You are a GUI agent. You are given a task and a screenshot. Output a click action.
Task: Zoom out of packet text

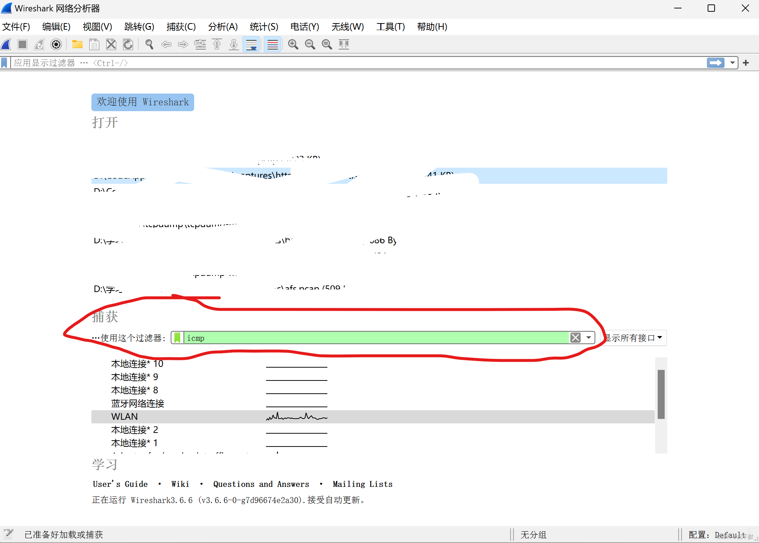[310, 44]
